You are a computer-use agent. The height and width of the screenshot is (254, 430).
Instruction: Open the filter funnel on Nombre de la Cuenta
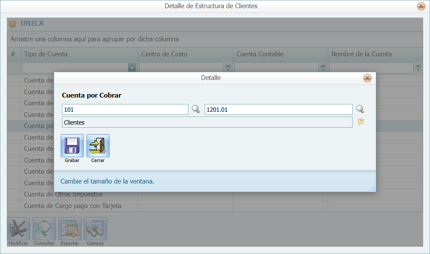coord(418,67)
